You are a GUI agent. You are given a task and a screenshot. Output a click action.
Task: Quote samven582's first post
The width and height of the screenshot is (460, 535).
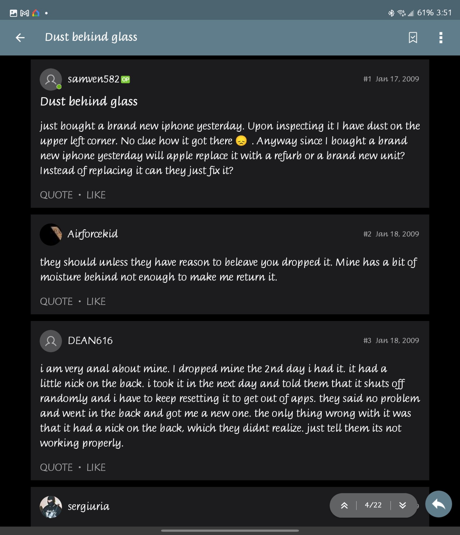[56, 195]
